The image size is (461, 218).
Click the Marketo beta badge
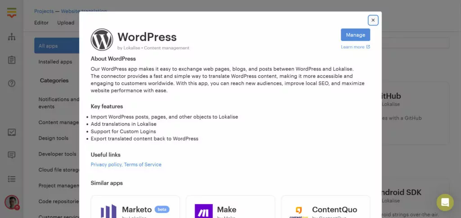(162, 209)
